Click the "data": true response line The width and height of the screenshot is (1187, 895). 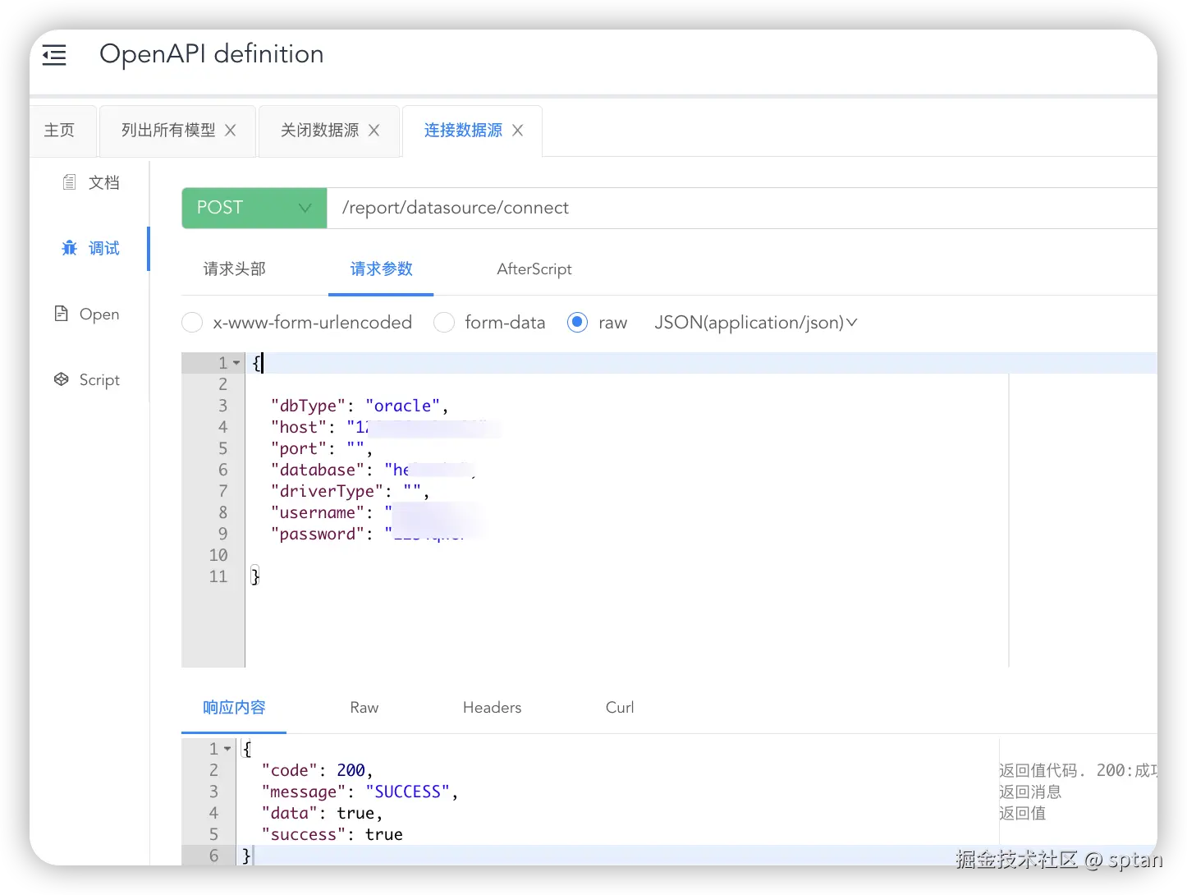coord(322,813)
